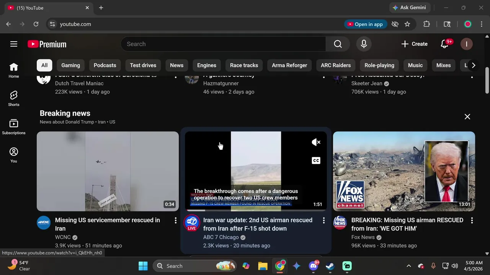Image resolution: width=490 pixels, height=275 pixels.
Task: Open options for Skeeter Jean video
Action: coord(472,77)
